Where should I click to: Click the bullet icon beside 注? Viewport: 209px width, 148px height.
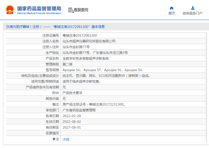coord(54,139)
